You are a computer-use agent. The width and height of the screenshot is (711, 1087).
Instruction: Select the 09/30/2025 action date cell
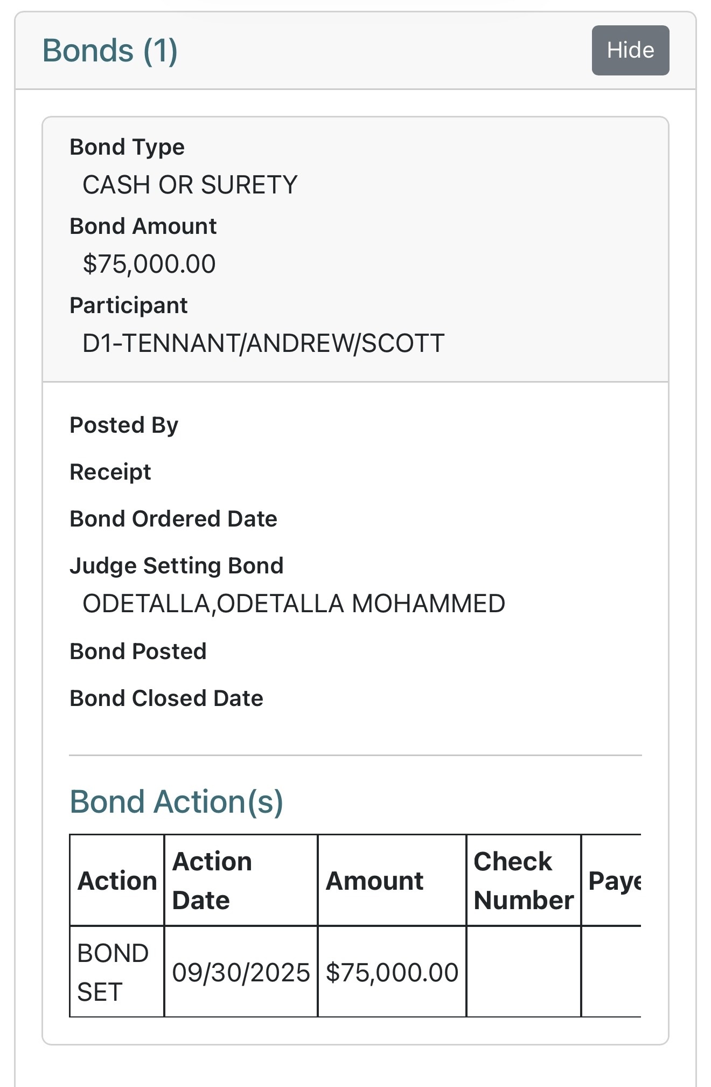coord(241,973)
